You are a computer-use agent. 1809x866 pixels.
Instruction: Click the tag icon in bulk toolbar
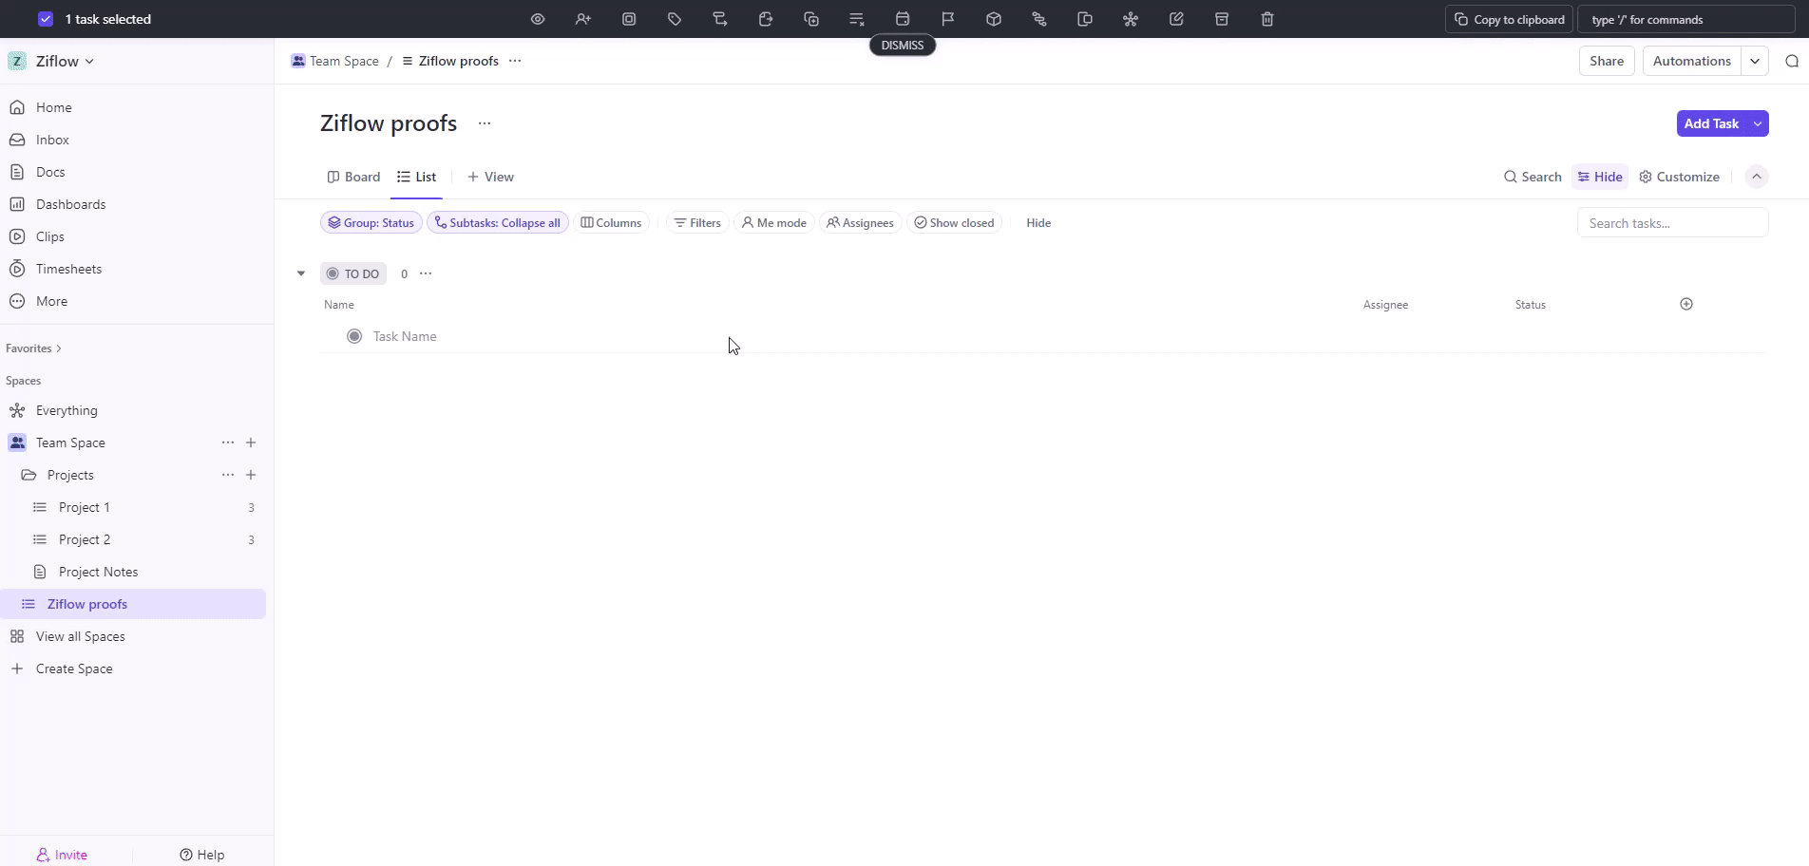coord(675,19)
